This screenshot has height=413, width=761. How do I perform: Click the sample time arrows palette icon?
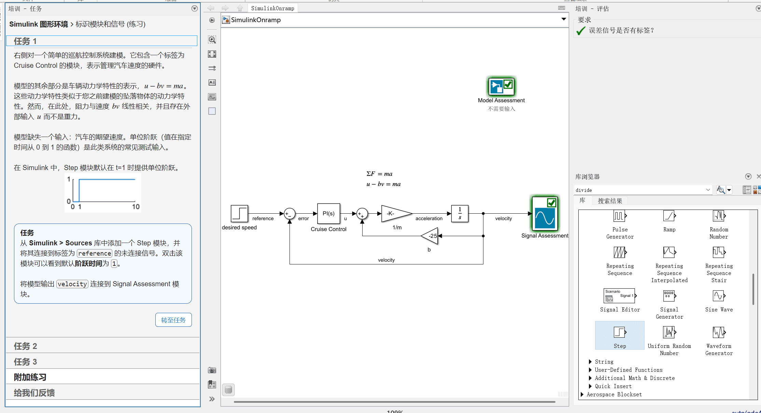(x=212, y=68)
